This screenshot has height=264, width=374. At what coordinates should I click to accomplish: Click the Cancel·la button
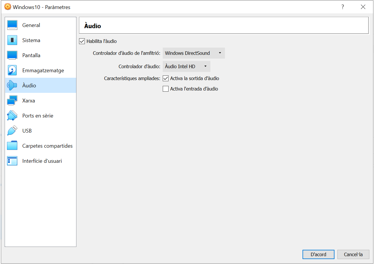(x=353, y=254)
